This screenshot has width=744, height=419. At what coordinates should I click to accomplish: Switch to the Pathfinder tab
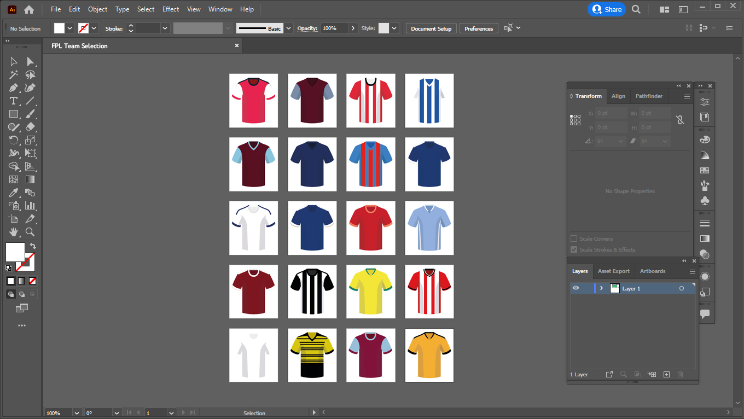[649, 96]
